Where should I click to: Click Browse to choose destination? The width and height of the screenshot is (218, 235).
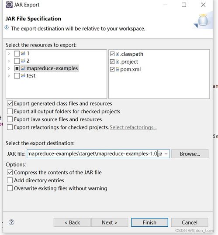tap(190, 154)
